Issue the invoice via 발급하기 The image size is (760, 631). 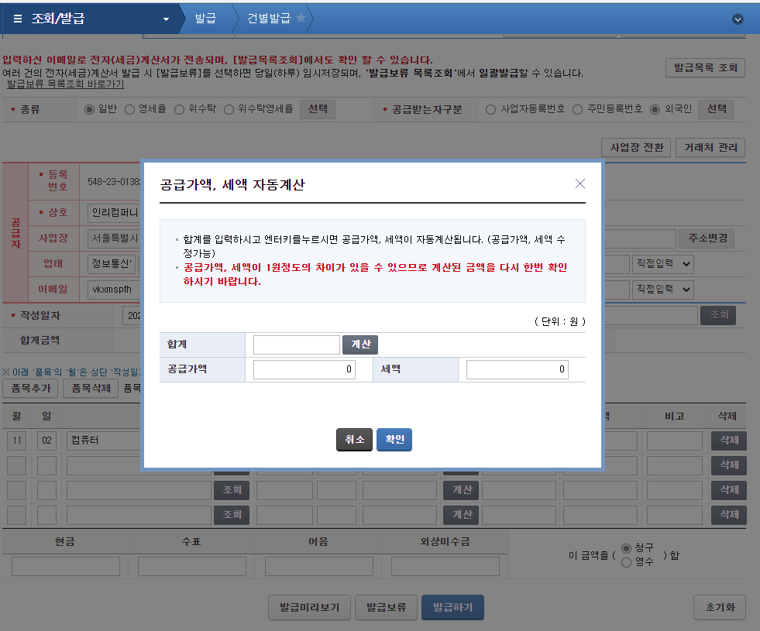tap(452, 607)
